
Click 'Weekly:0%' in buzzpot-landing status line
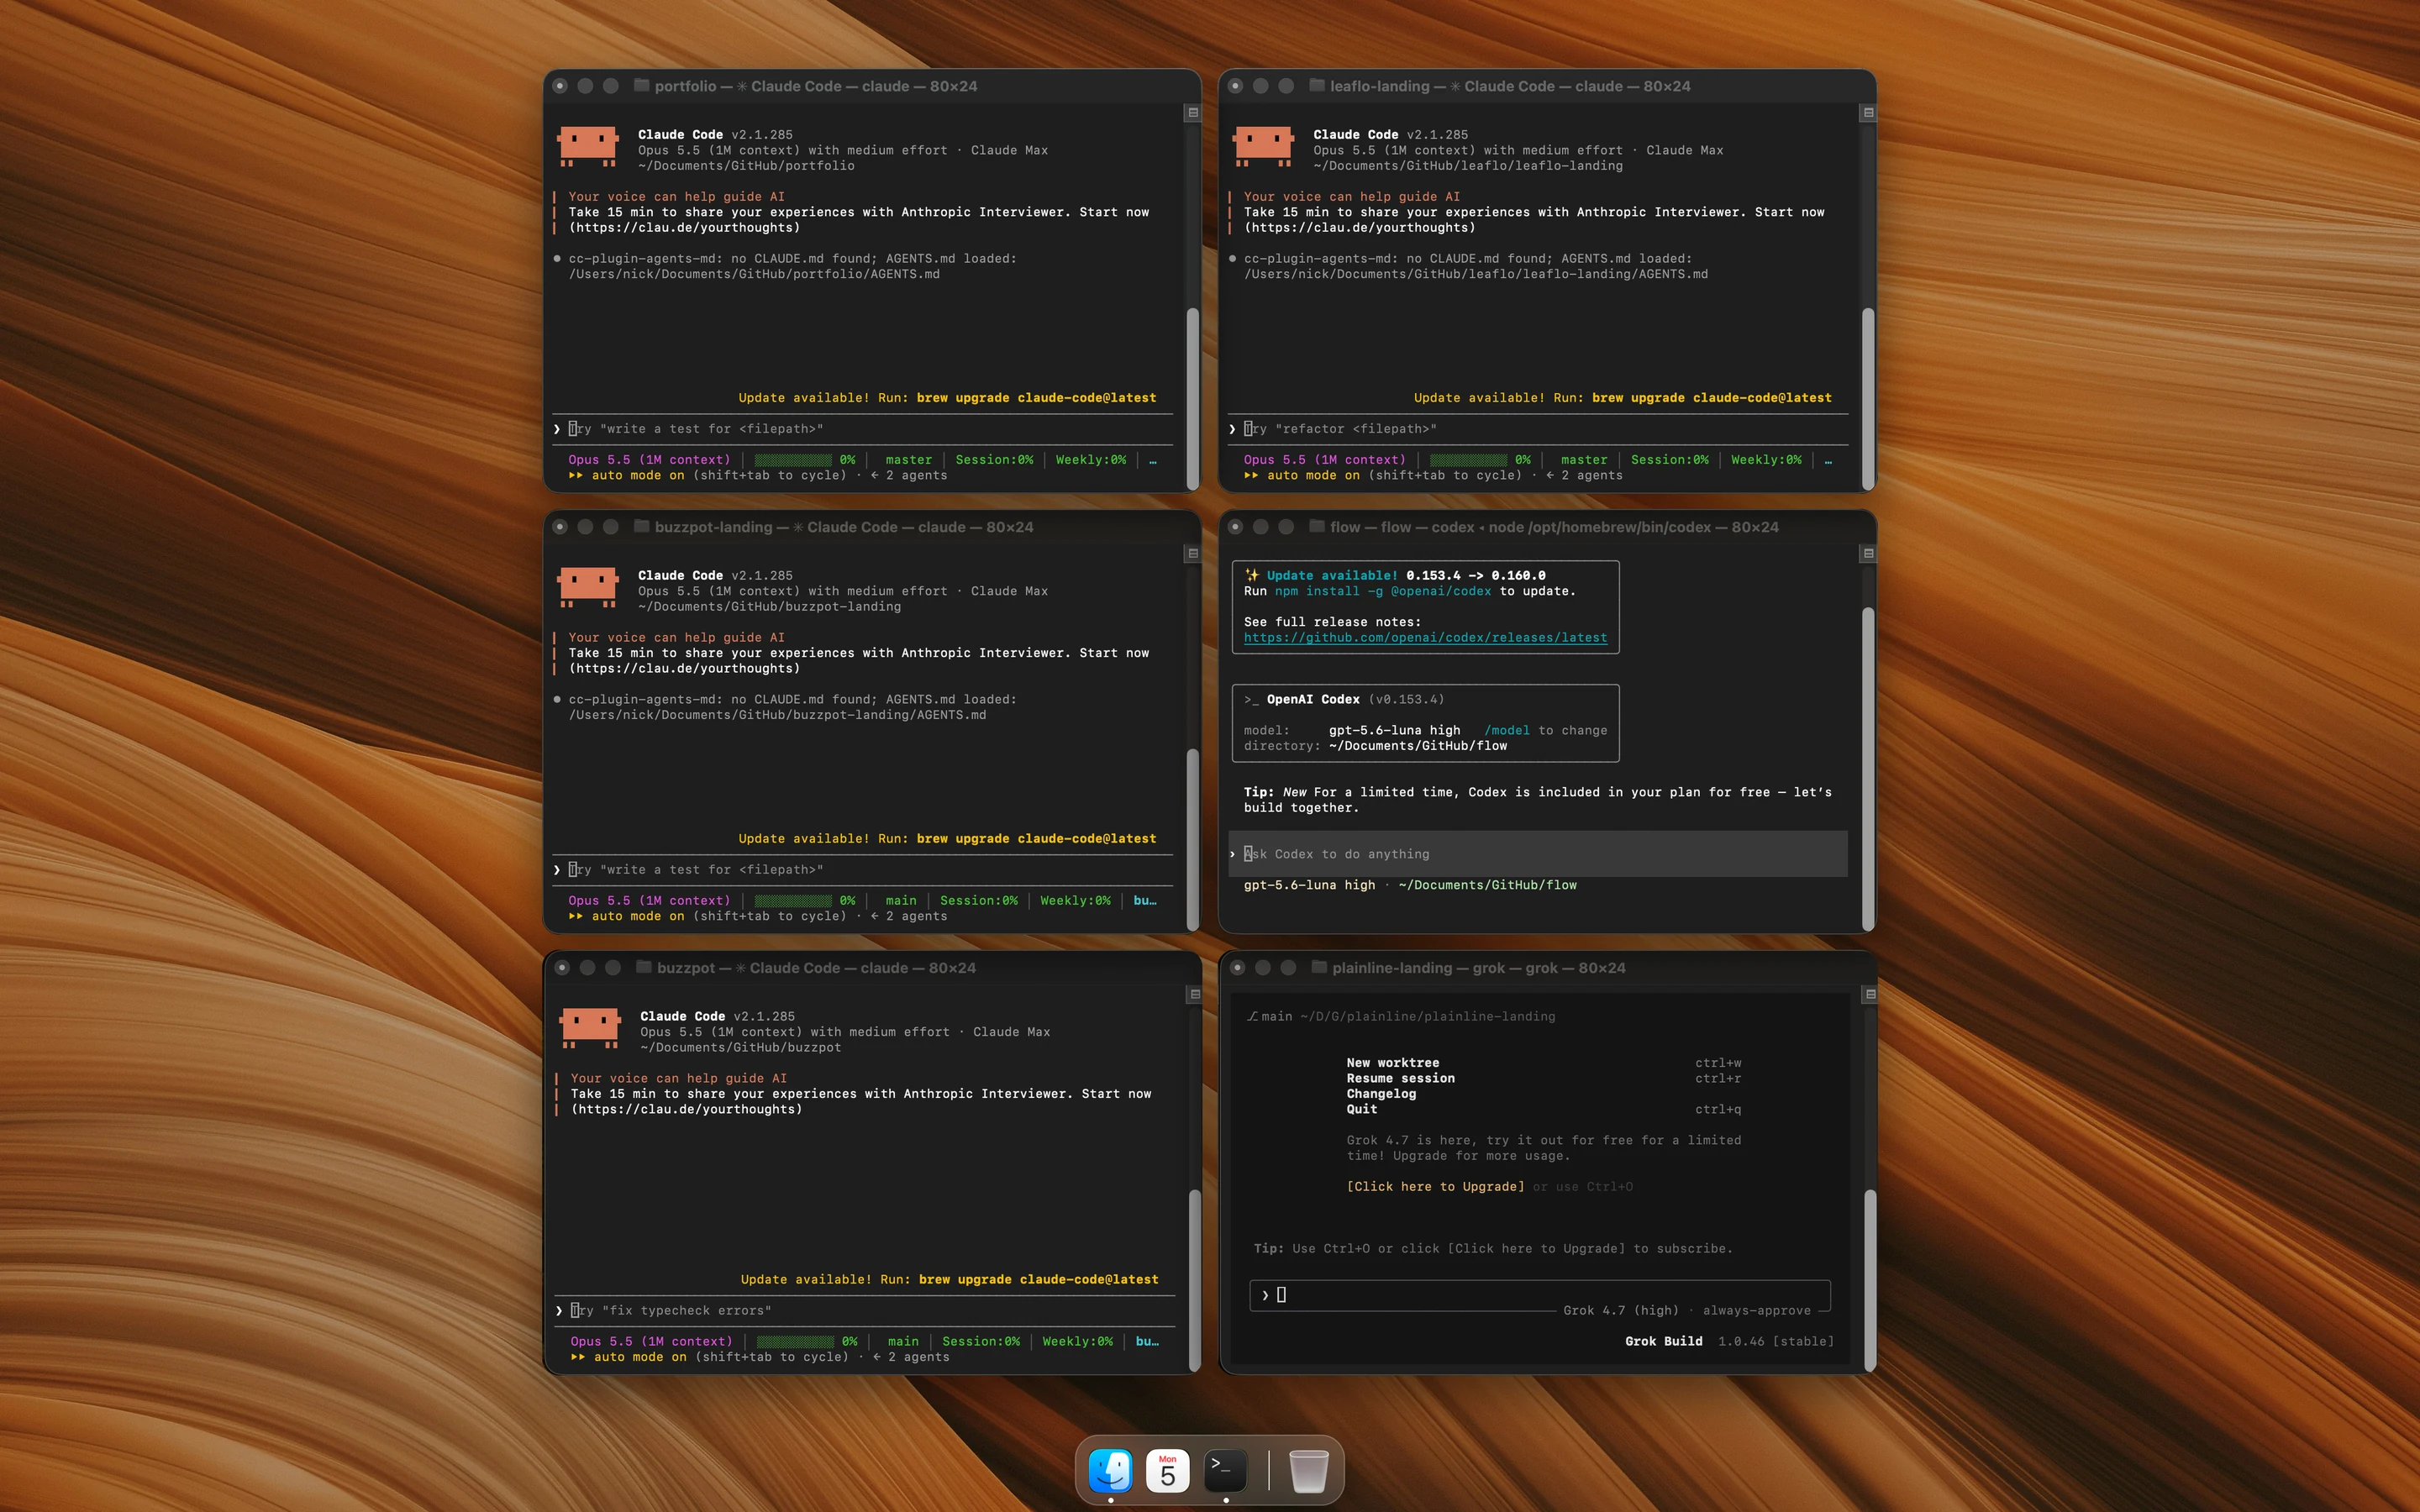(1075, 901)
